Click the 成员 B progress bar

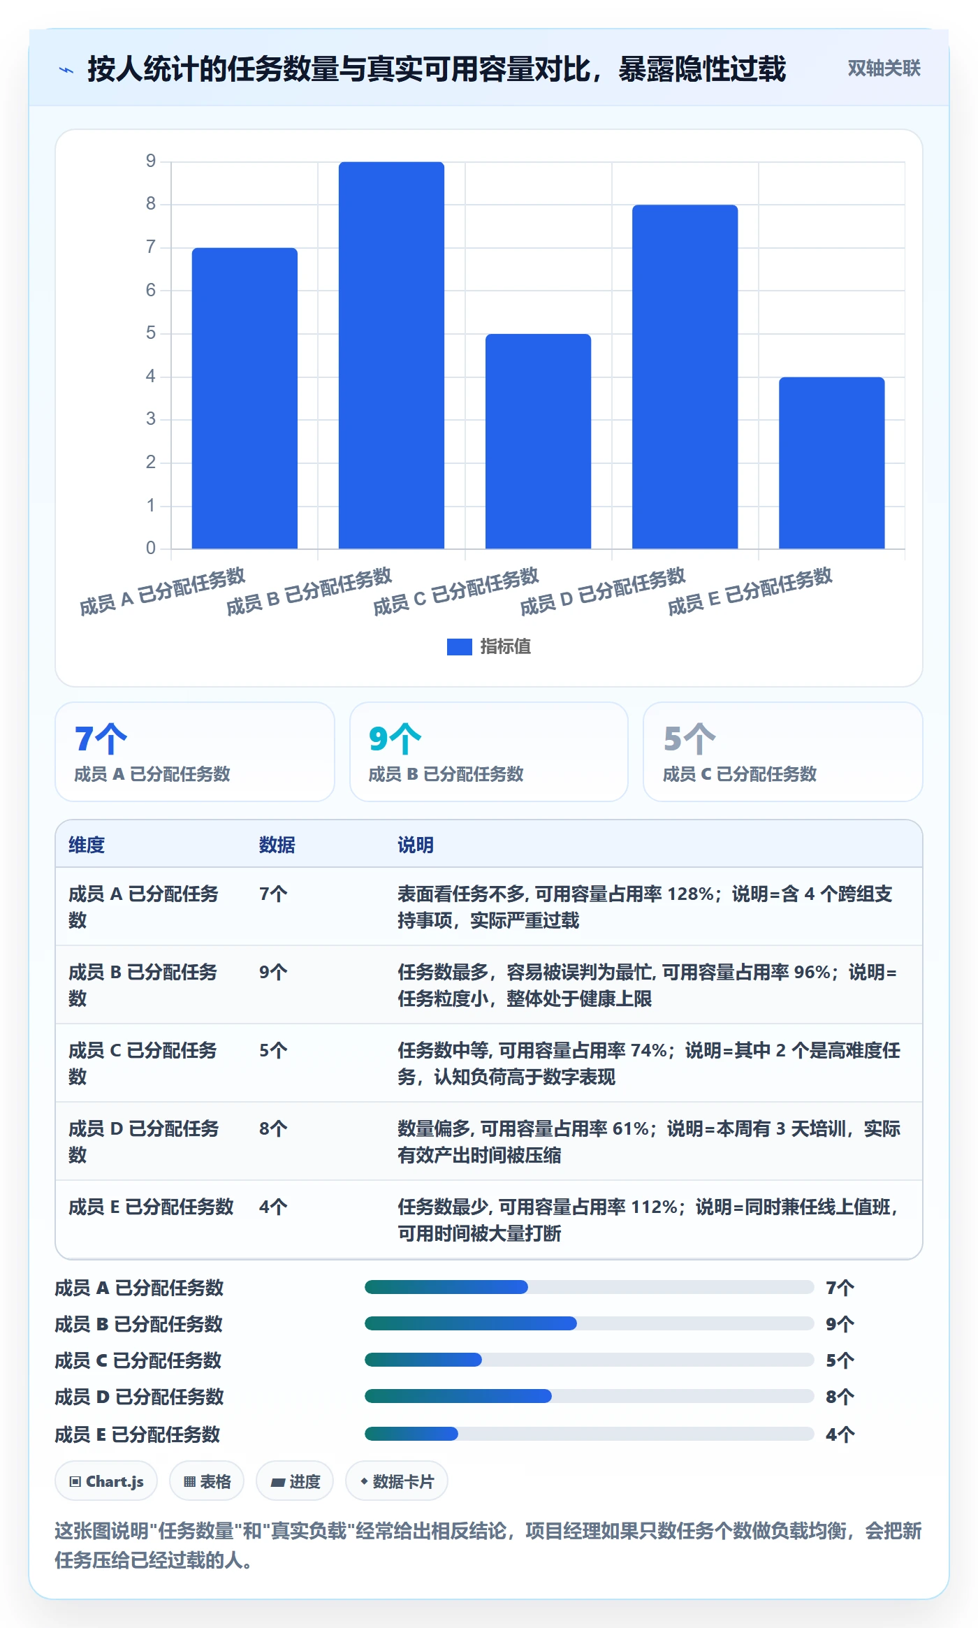point(589,1323)
